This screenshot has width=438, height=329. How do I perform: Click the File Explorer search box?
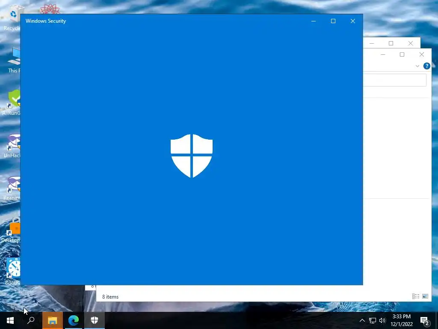[x=395, y=80]
